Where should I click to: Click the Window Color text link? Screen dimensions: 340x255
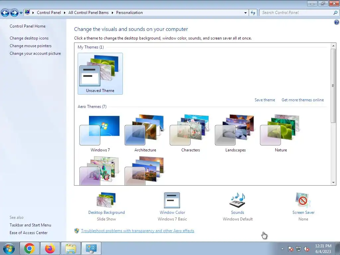point(172,212)
